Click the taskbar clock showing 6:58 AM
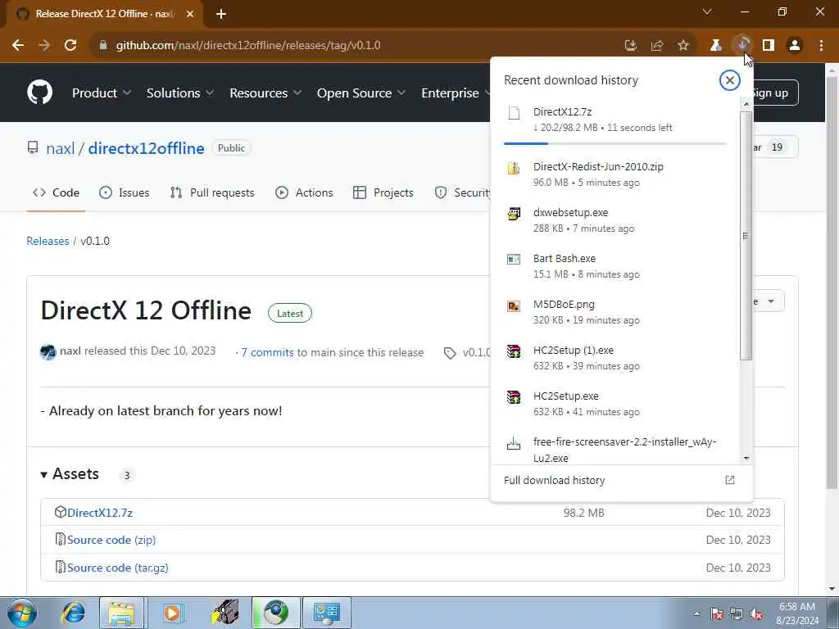 click(x=797, y=613)
